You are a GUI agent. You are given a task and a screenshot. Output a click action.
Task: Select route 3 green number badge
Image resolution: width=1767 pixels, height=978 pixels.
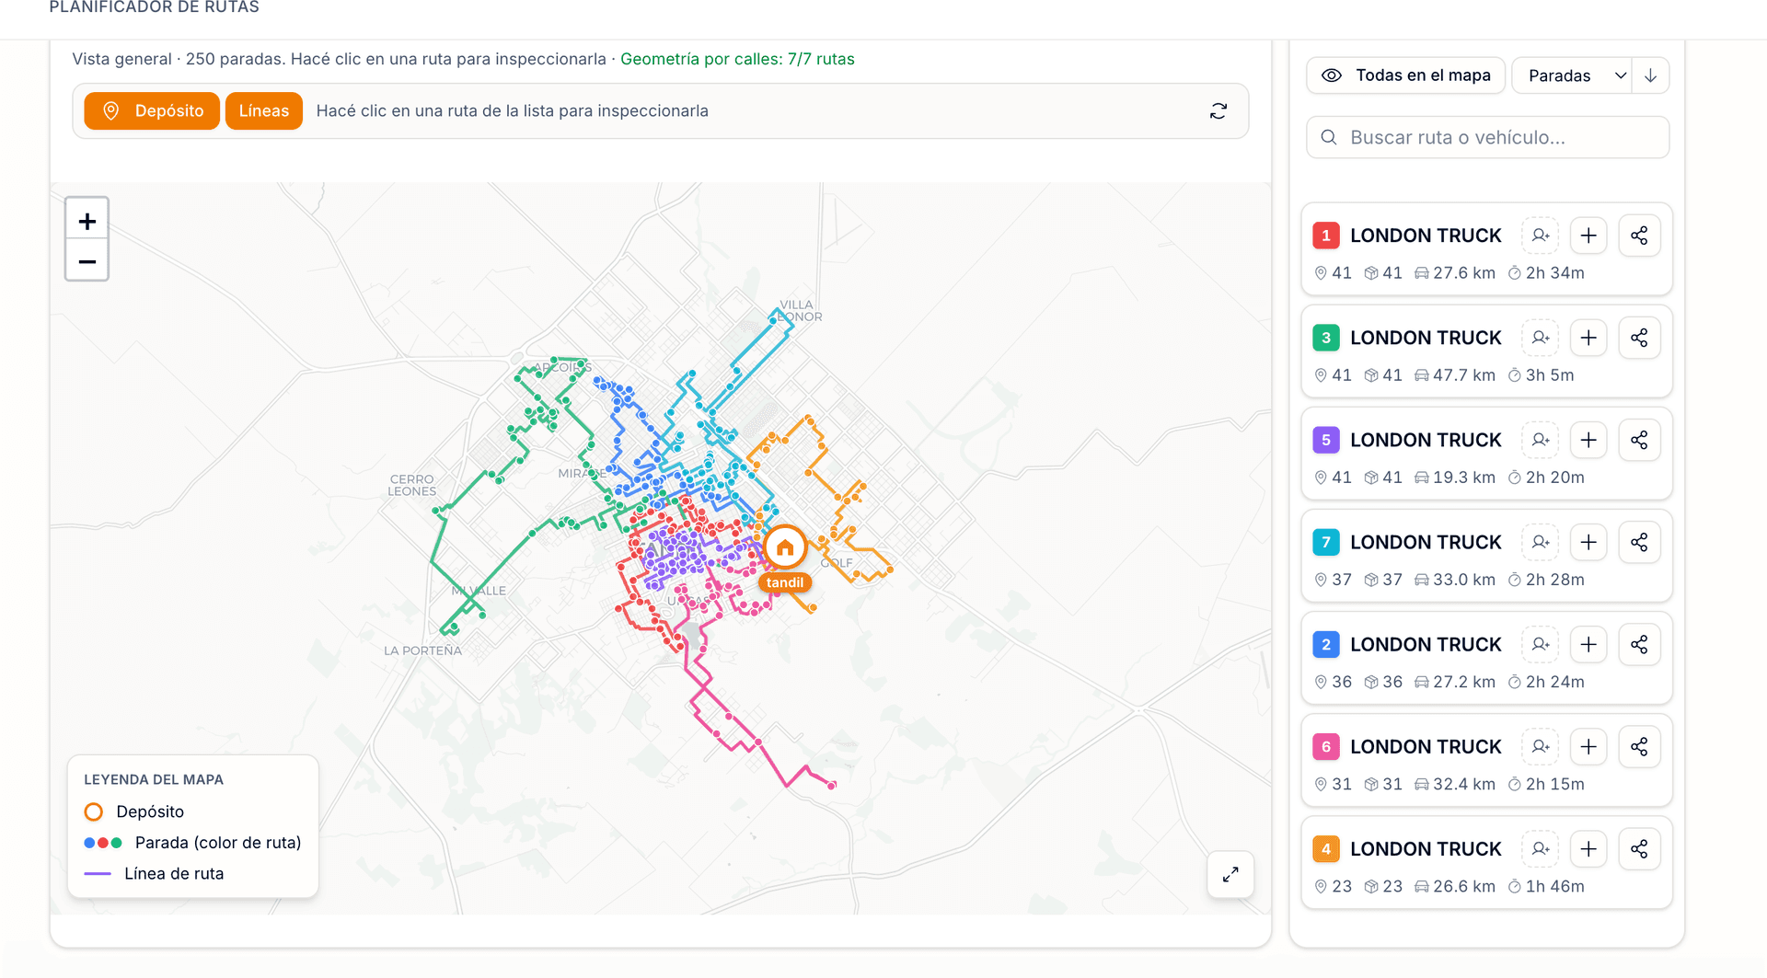tap(1326, 338)
